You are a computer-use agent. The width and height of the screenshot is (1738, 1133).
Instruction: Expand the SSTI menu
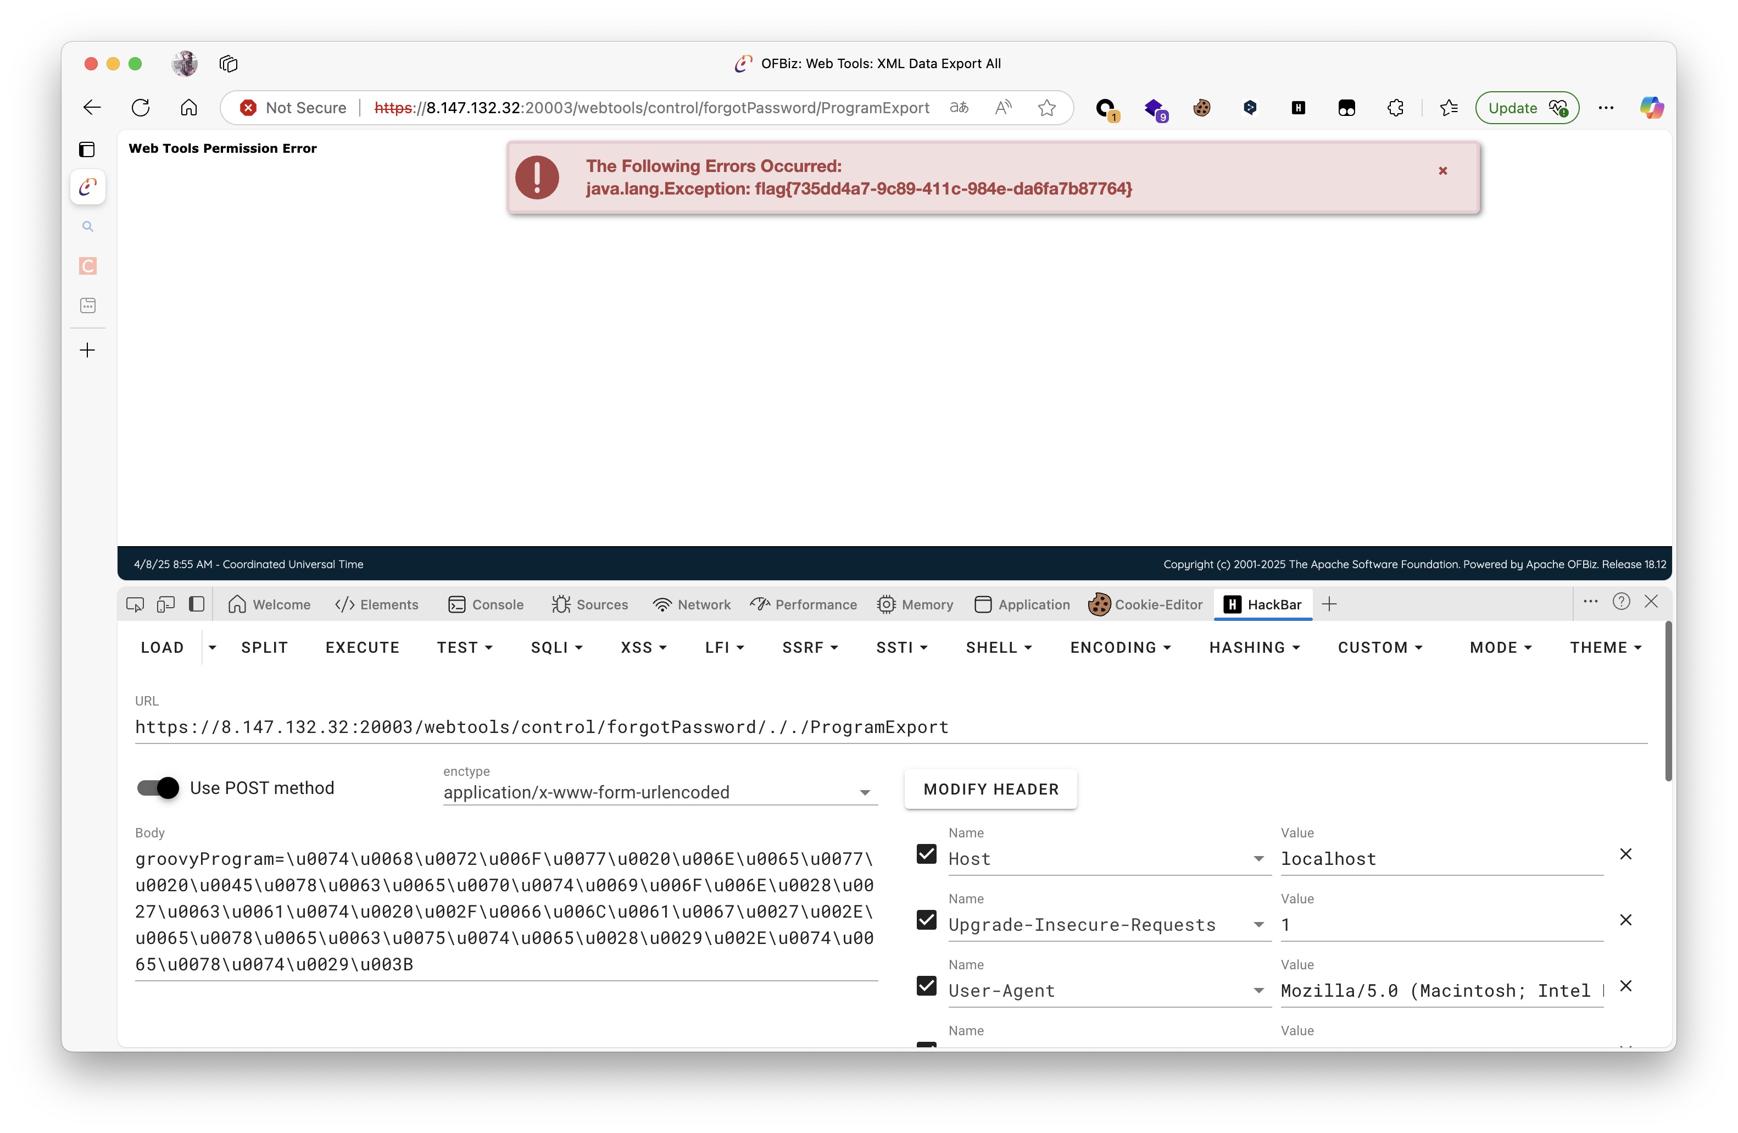(x=902, y=647)
